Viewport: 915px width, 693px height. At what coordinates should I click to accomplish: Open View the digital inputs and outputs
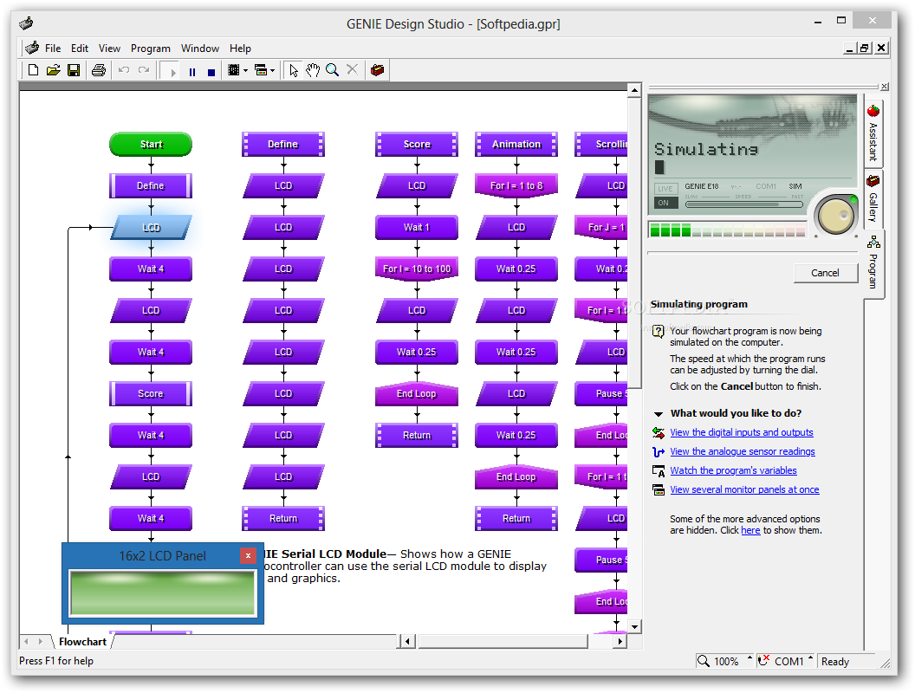tap(741, 432)
